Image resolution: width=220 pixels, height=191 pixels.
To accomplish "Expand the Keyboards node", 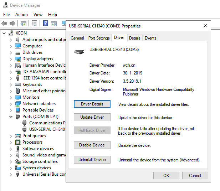I will point(11,85).
